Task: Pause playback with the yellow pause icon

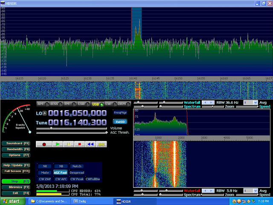Action: click(69, 144)
